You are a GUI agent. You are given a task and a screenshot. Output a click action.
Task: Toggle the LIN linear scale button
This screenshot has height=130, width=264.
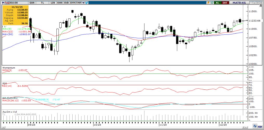53,2
